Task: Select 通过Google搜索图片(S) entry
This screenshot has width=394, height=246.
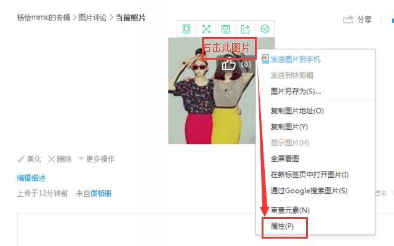Action: tap(309, 191)
